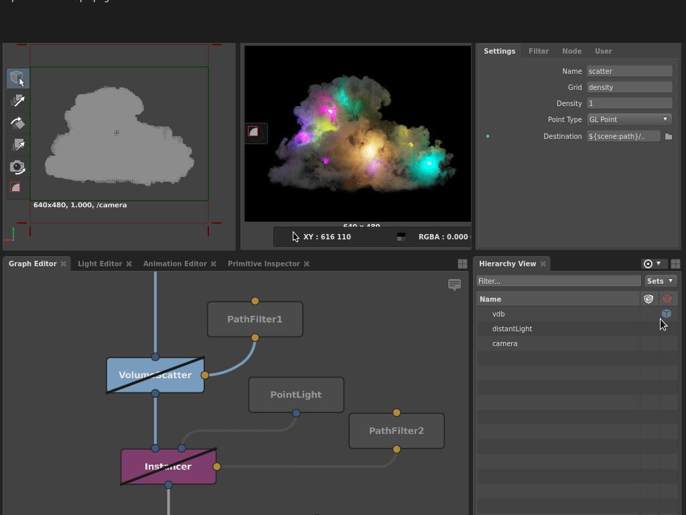Choose the Camera tool
This screenshot has height=515, width=686.
(17, 167)
